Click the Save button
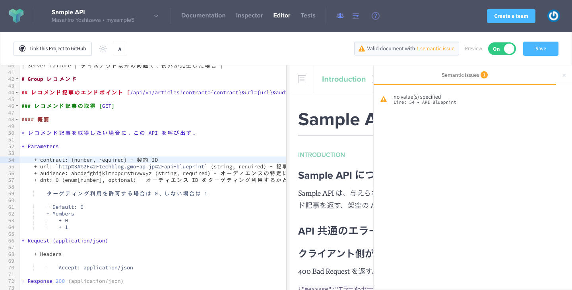572x290 pixels. [540, 49]
